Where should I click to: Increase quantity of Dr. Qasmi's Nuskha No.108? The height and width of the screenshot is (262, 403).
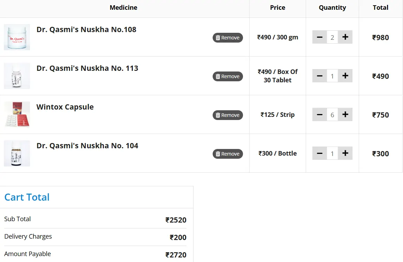click(x=345, y=37)
